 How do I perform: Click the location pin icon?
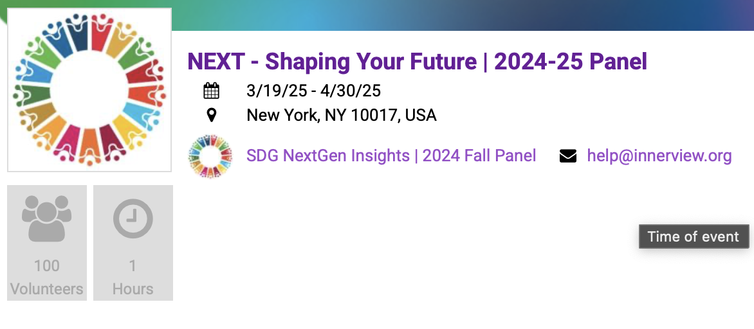211,116
